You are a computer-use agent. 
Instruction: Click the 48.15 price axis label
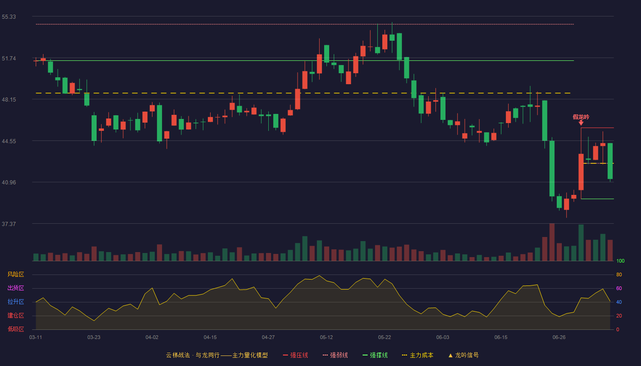point(9,100)
